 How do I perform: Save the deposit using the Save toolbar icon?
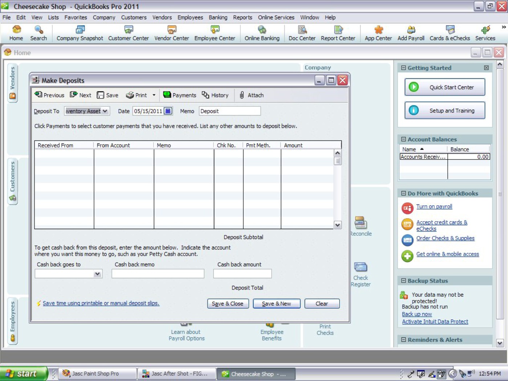pyautogui.click(x=107, y=95)
